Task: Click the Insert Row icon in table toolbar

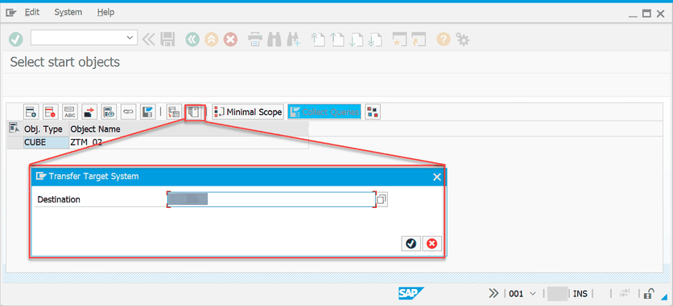Action: (x=31, y=112)
